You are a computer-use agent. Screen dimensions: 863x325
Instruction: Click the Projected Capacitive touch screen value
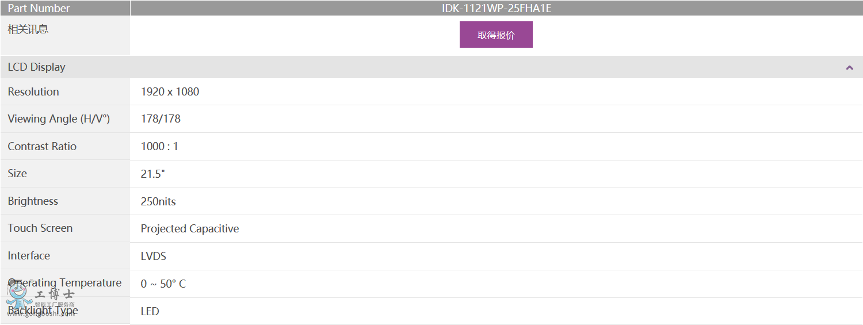(x=190, y=229)
